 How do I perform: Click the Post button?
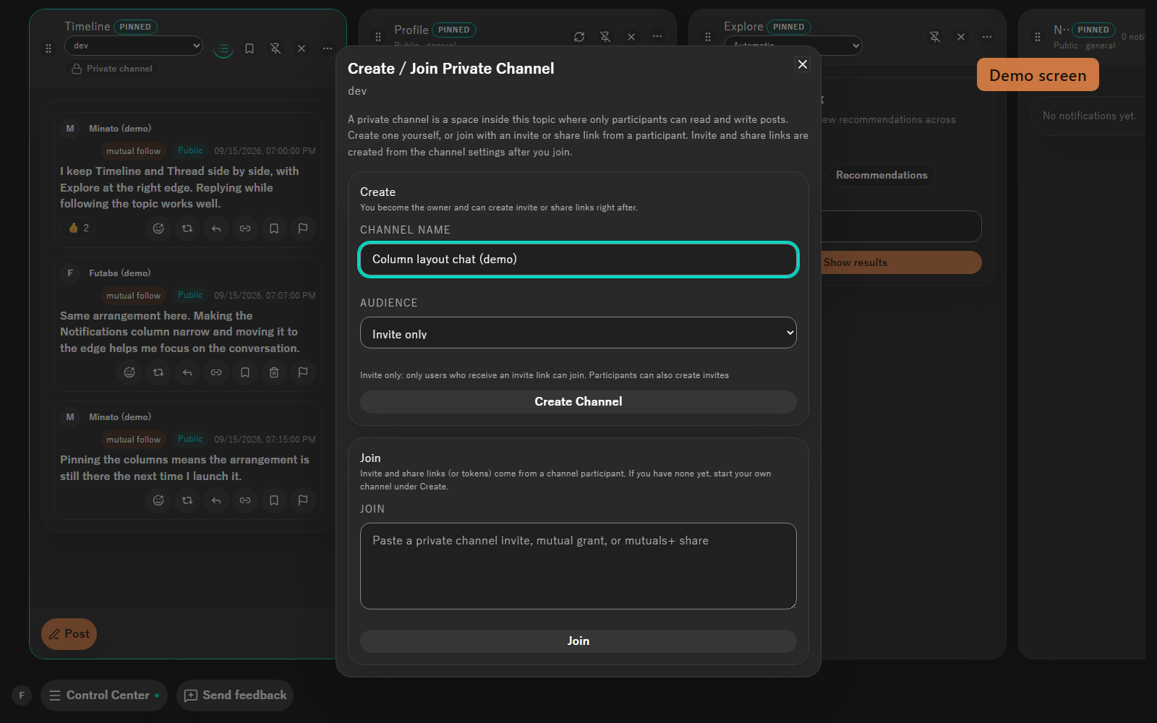69,634
